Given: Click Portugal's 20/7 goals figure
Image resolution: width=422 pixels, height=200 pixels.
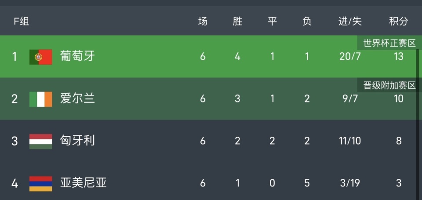Looking at the screenshot, I should tap(350, 57).
